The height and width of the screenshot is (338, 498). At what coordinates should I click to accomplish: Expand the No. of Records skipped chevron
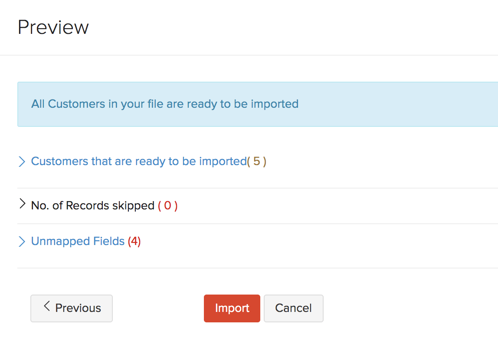coord(22,204)
